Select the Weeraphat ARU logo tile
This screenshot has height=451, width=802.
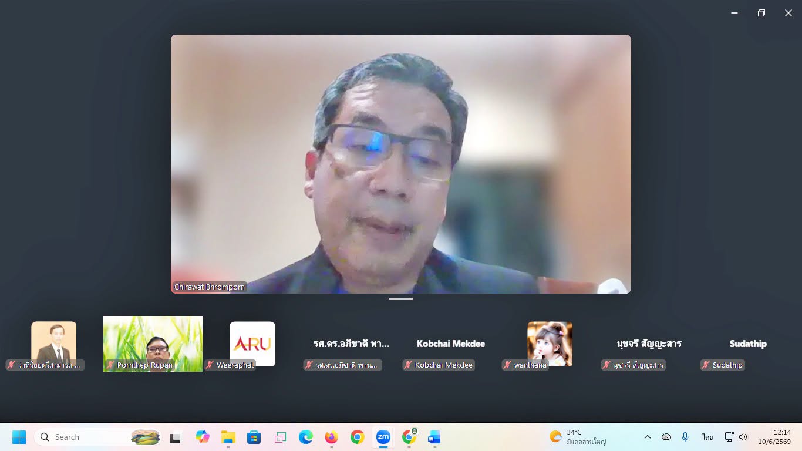(252, 344)
